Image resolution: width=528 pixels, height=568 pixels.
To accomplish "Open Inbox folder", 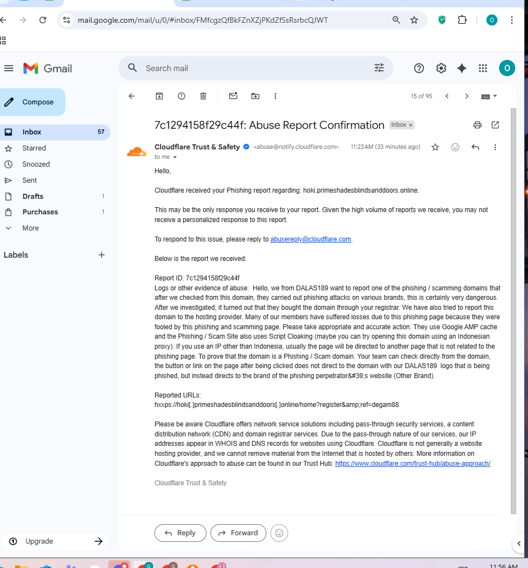I will (54, 132).
